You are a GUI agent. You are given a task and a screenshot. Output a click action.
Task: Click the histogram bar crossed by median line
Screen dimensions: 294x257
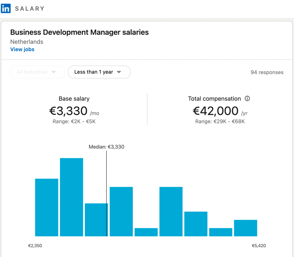(x=96, y=220)
